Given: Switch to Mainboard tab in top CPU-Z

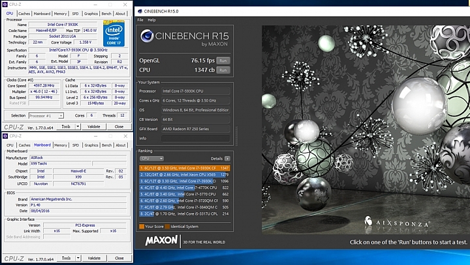Looking at the screenshot, I should pos(42,14).
